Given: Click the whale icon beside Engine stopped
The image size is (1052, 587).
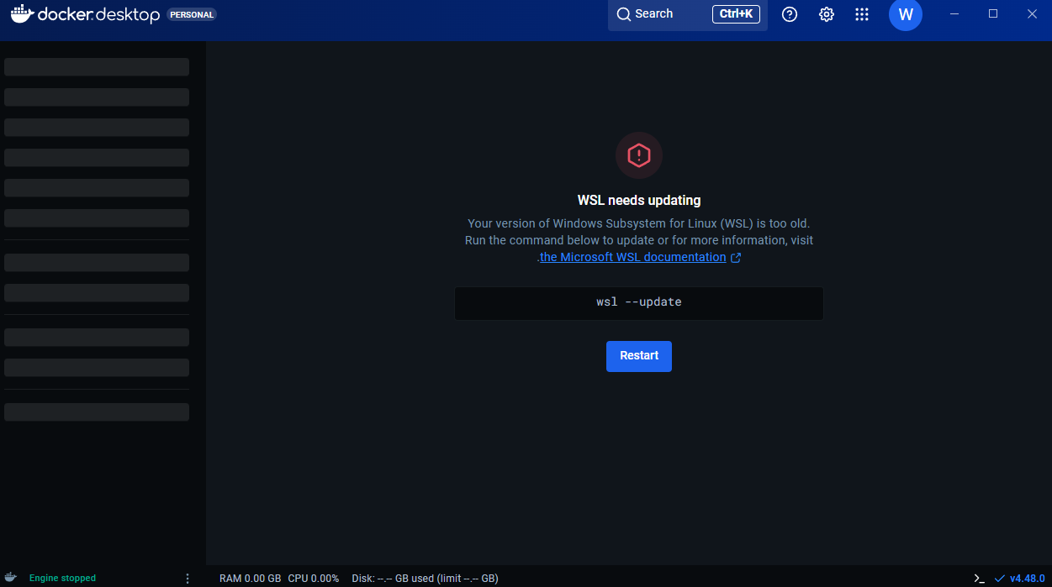Looking at the screenshot, I should pyautogui.click(x=11, y=578).
